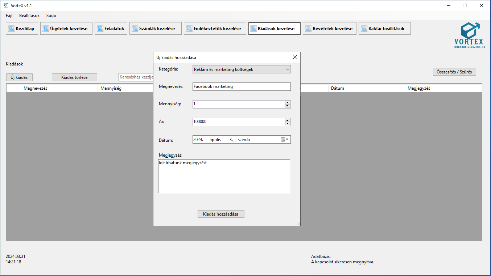Open the Súgó help menu
Viewport: 491px width, 276px height.
coord(51,16)
